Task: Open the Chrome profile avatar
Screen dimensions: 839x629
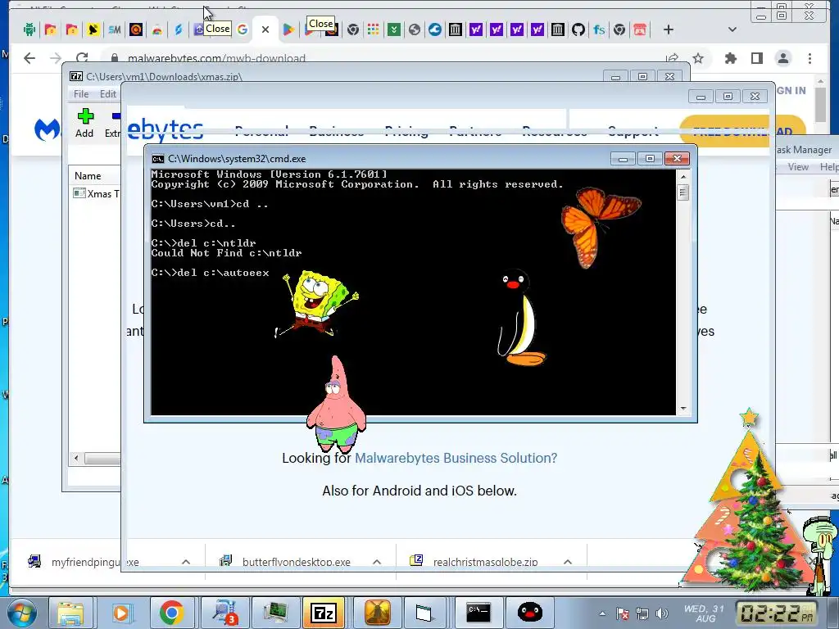Action: (783, 58)
